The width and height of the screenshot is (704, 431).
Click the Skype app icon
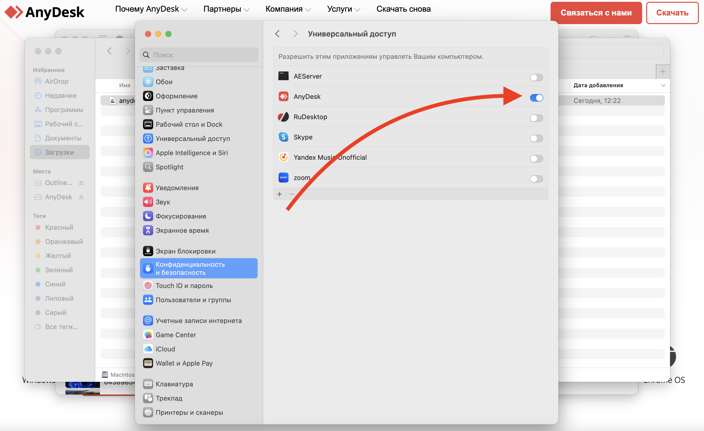(x=283, y=137)
